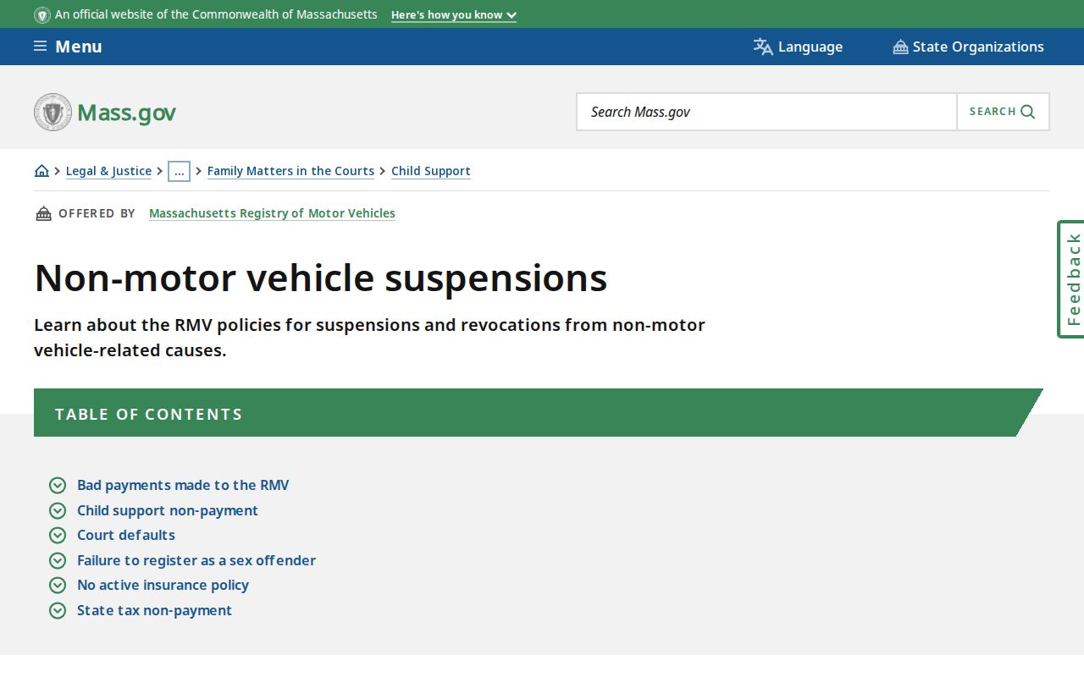Visit Massachusetts Registry of Motor Vehicles link
This screenshot has width=1084, height=677.
[x=272, y=213]
